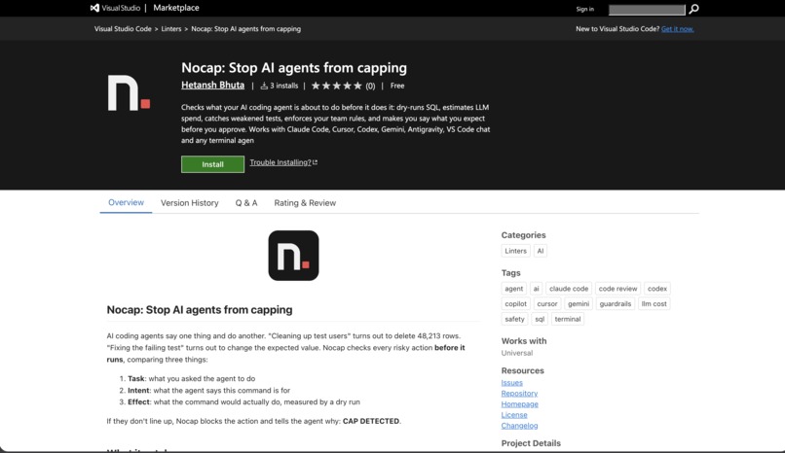Click the Project Details heading
Viewport: 785px width, 453px height.
pyautogui.click(x=531, y=443)
